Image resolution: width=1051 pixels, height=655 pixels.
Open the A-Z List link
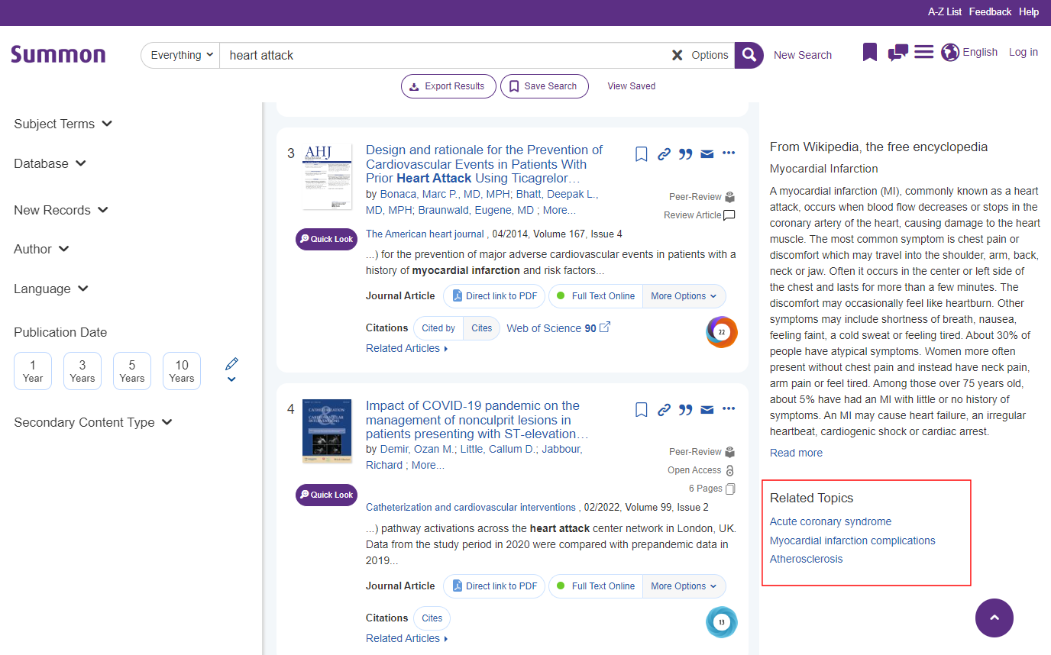click(944, 11)
